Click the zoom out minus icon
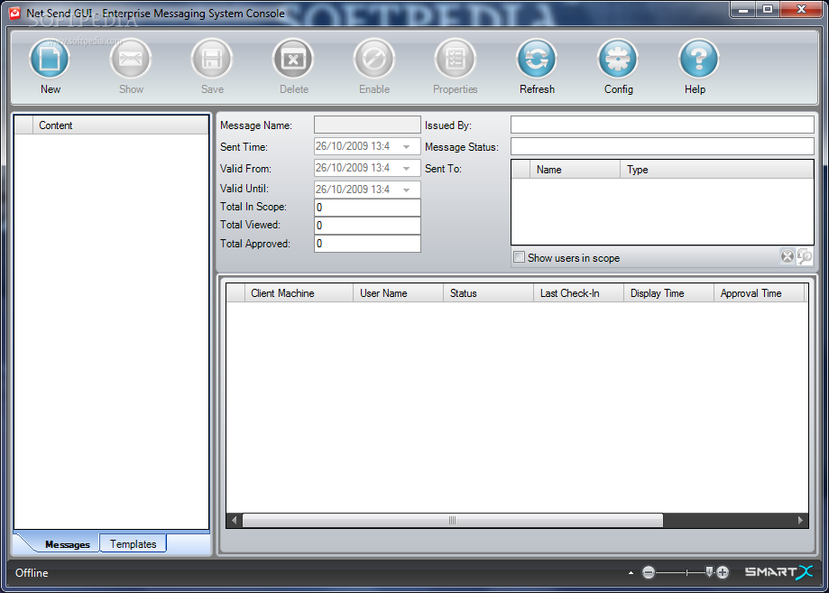Screen dimensions: 829x593 649,572
